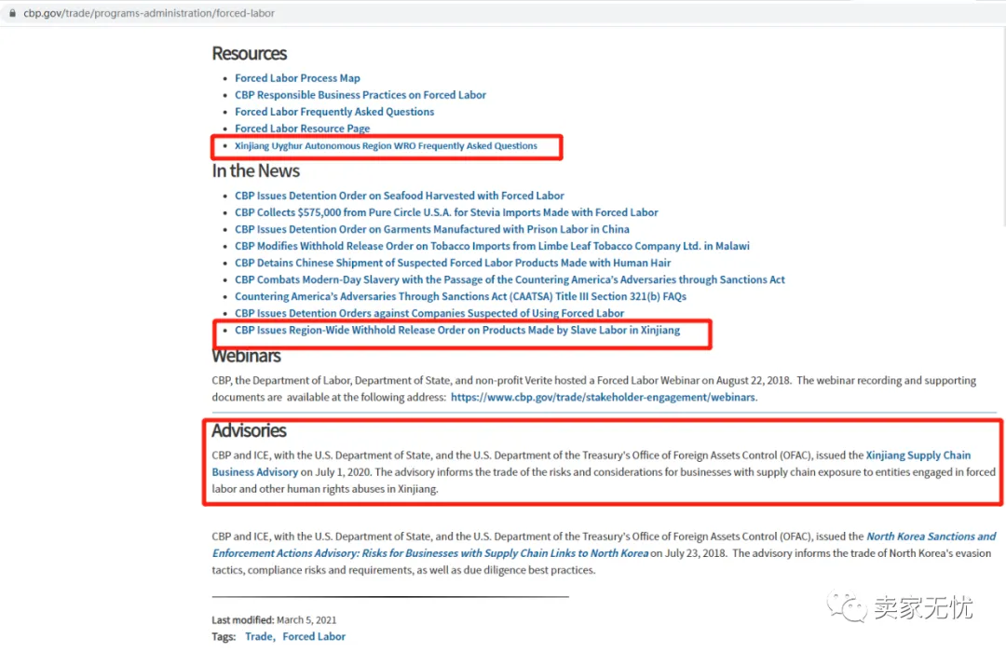
Task: Click the padlock icon in address bar
Action: tap(12, 13)
